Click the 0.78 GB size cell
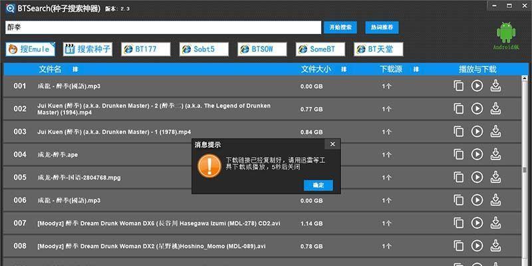Viewport: 532px width, 266px height. coord(311,246)
